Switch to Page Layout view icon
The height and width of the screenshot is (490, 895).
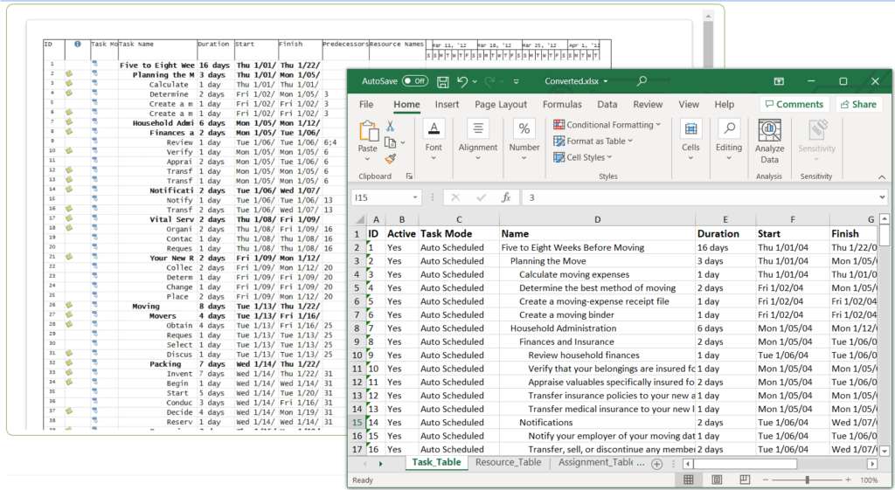click(717, 480)
